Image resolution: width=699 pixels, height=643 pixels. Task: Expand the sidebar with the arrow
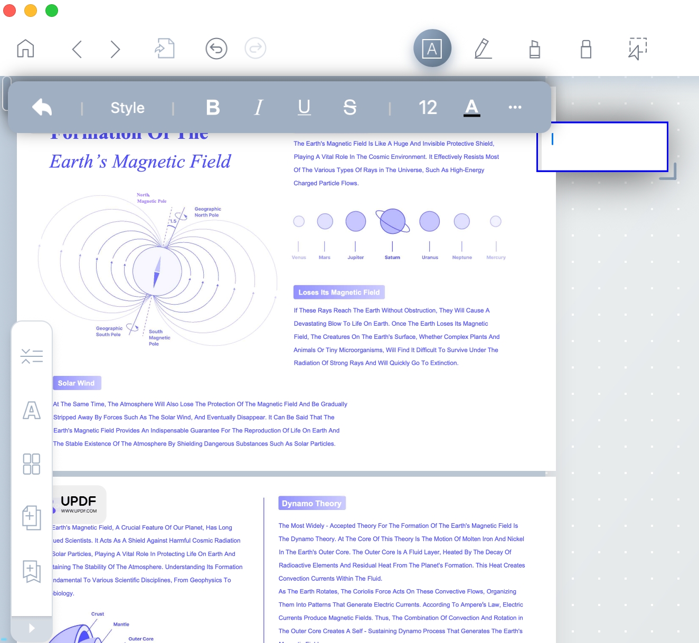32,628
